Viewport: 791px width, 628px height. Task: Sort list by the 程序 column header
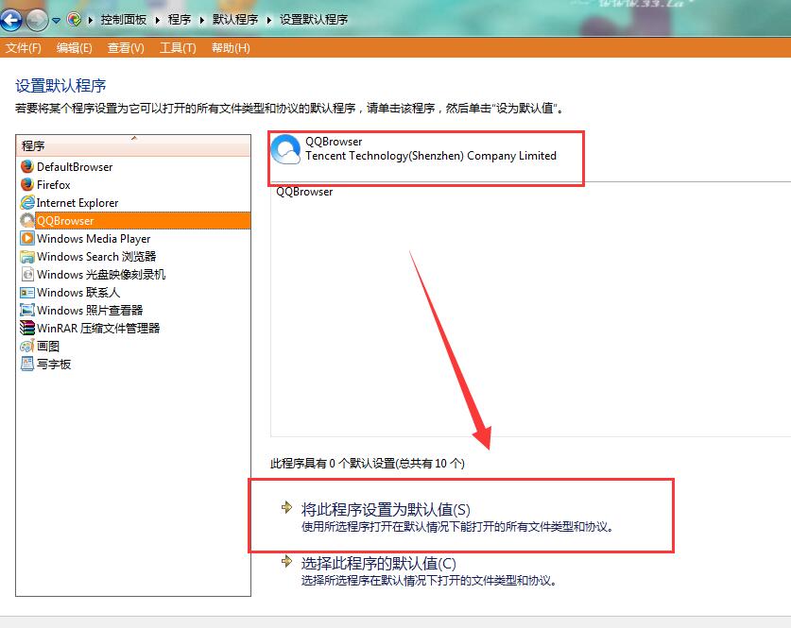133,145
